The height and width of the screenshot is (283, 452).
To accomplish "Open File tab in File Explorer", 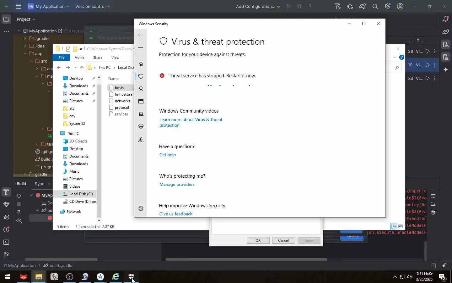I will [x=62, y=58].
